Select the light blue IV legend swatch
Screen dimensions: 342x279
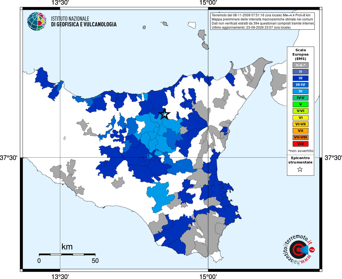click(x=301, y=91)
